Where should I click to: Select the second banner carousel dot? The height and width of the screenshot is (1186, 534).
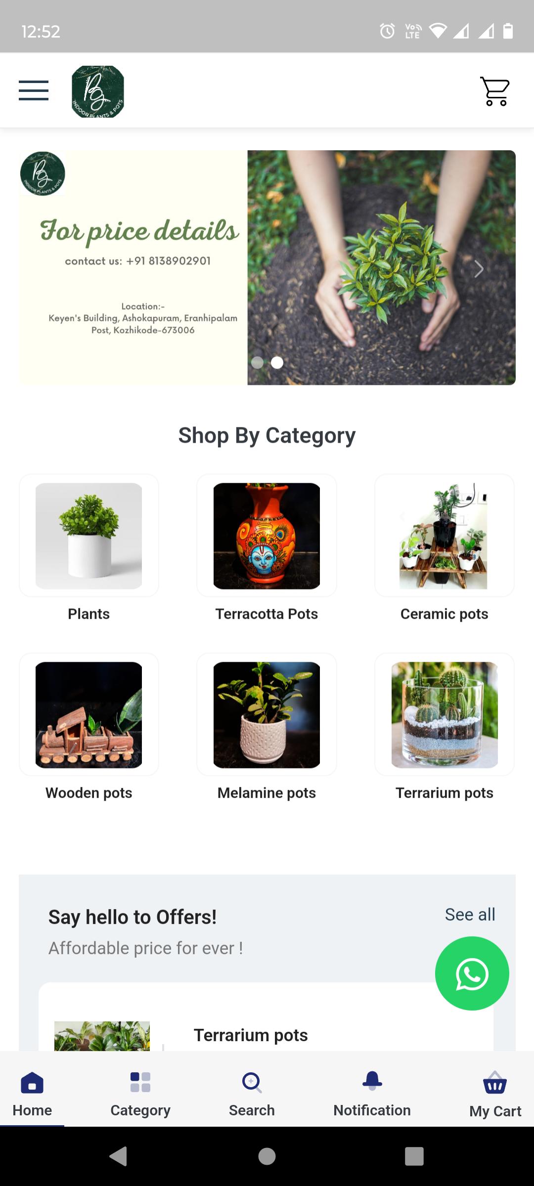click(277, 363)
